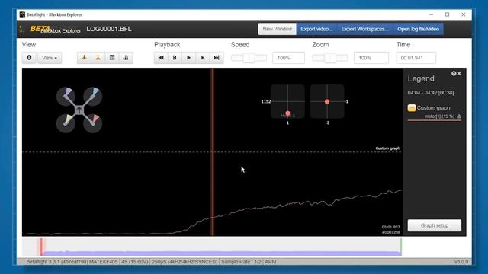This screenshot has height=274, width=488.
Task: Adjust the playback Speed slider
Action: click(x=249, y=58)
